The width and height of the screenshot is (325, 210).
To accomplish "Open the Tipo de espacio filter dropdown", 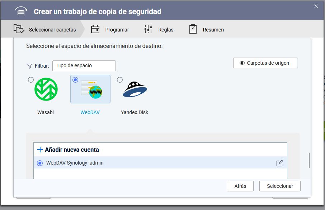I will pos(84,66).
